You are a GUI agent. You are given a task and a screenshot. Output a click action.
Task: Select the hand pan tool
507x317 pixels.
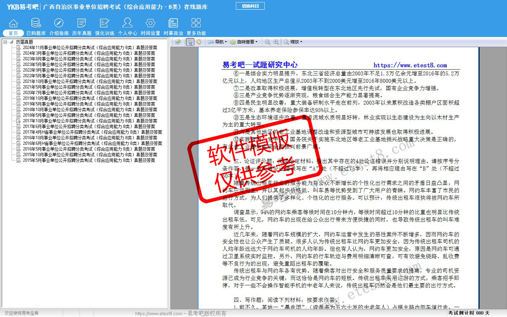click(199, 42)
